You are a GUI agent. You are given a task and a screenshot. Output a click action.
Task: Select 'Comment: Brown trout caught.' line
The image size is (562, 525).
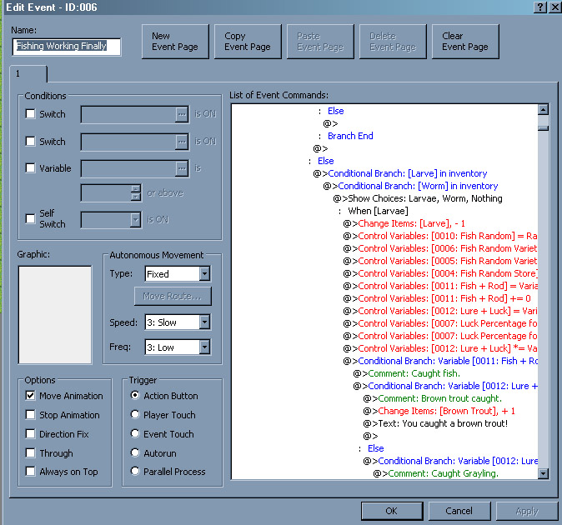click(x=432, y=398)
